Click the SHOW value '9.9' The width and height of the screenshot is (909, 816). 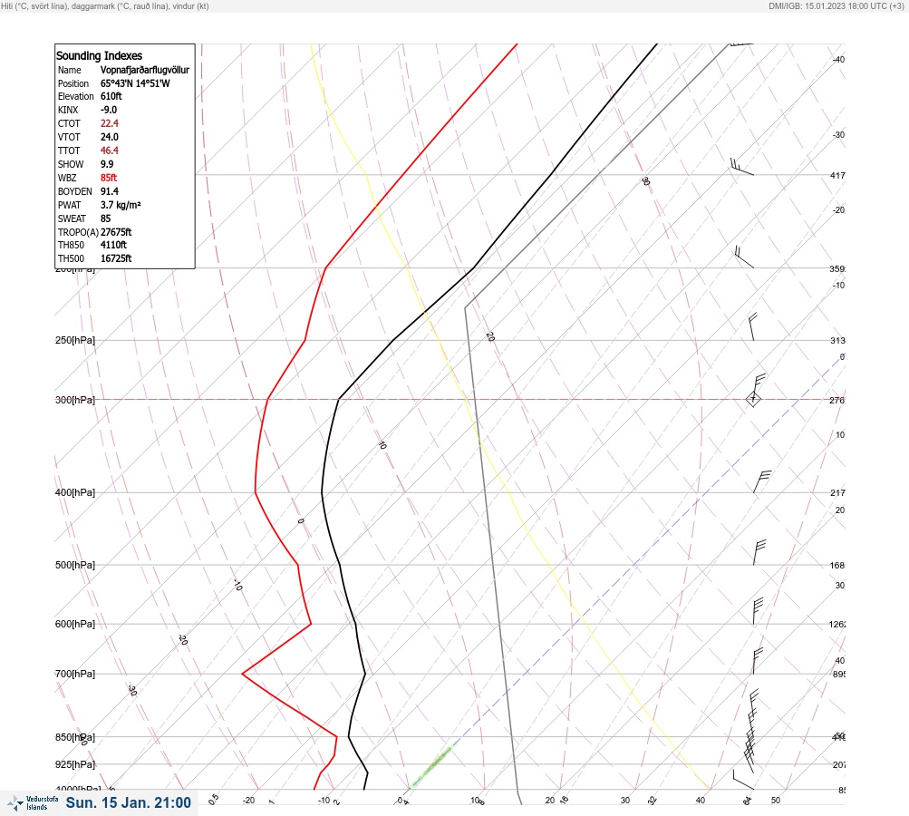pyautogui.click(x=107, y=164)
